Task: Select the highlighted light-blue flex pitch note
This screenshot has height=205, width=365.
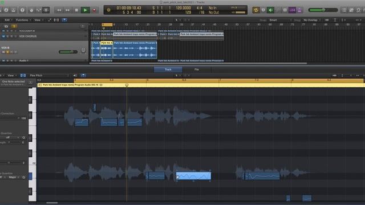Action: point(193,176)
